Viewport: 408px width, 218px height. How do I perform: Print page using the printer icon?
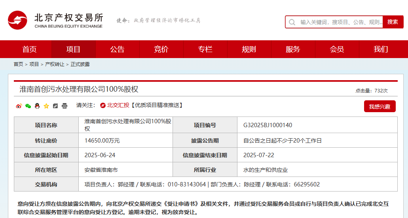point(65,106)
